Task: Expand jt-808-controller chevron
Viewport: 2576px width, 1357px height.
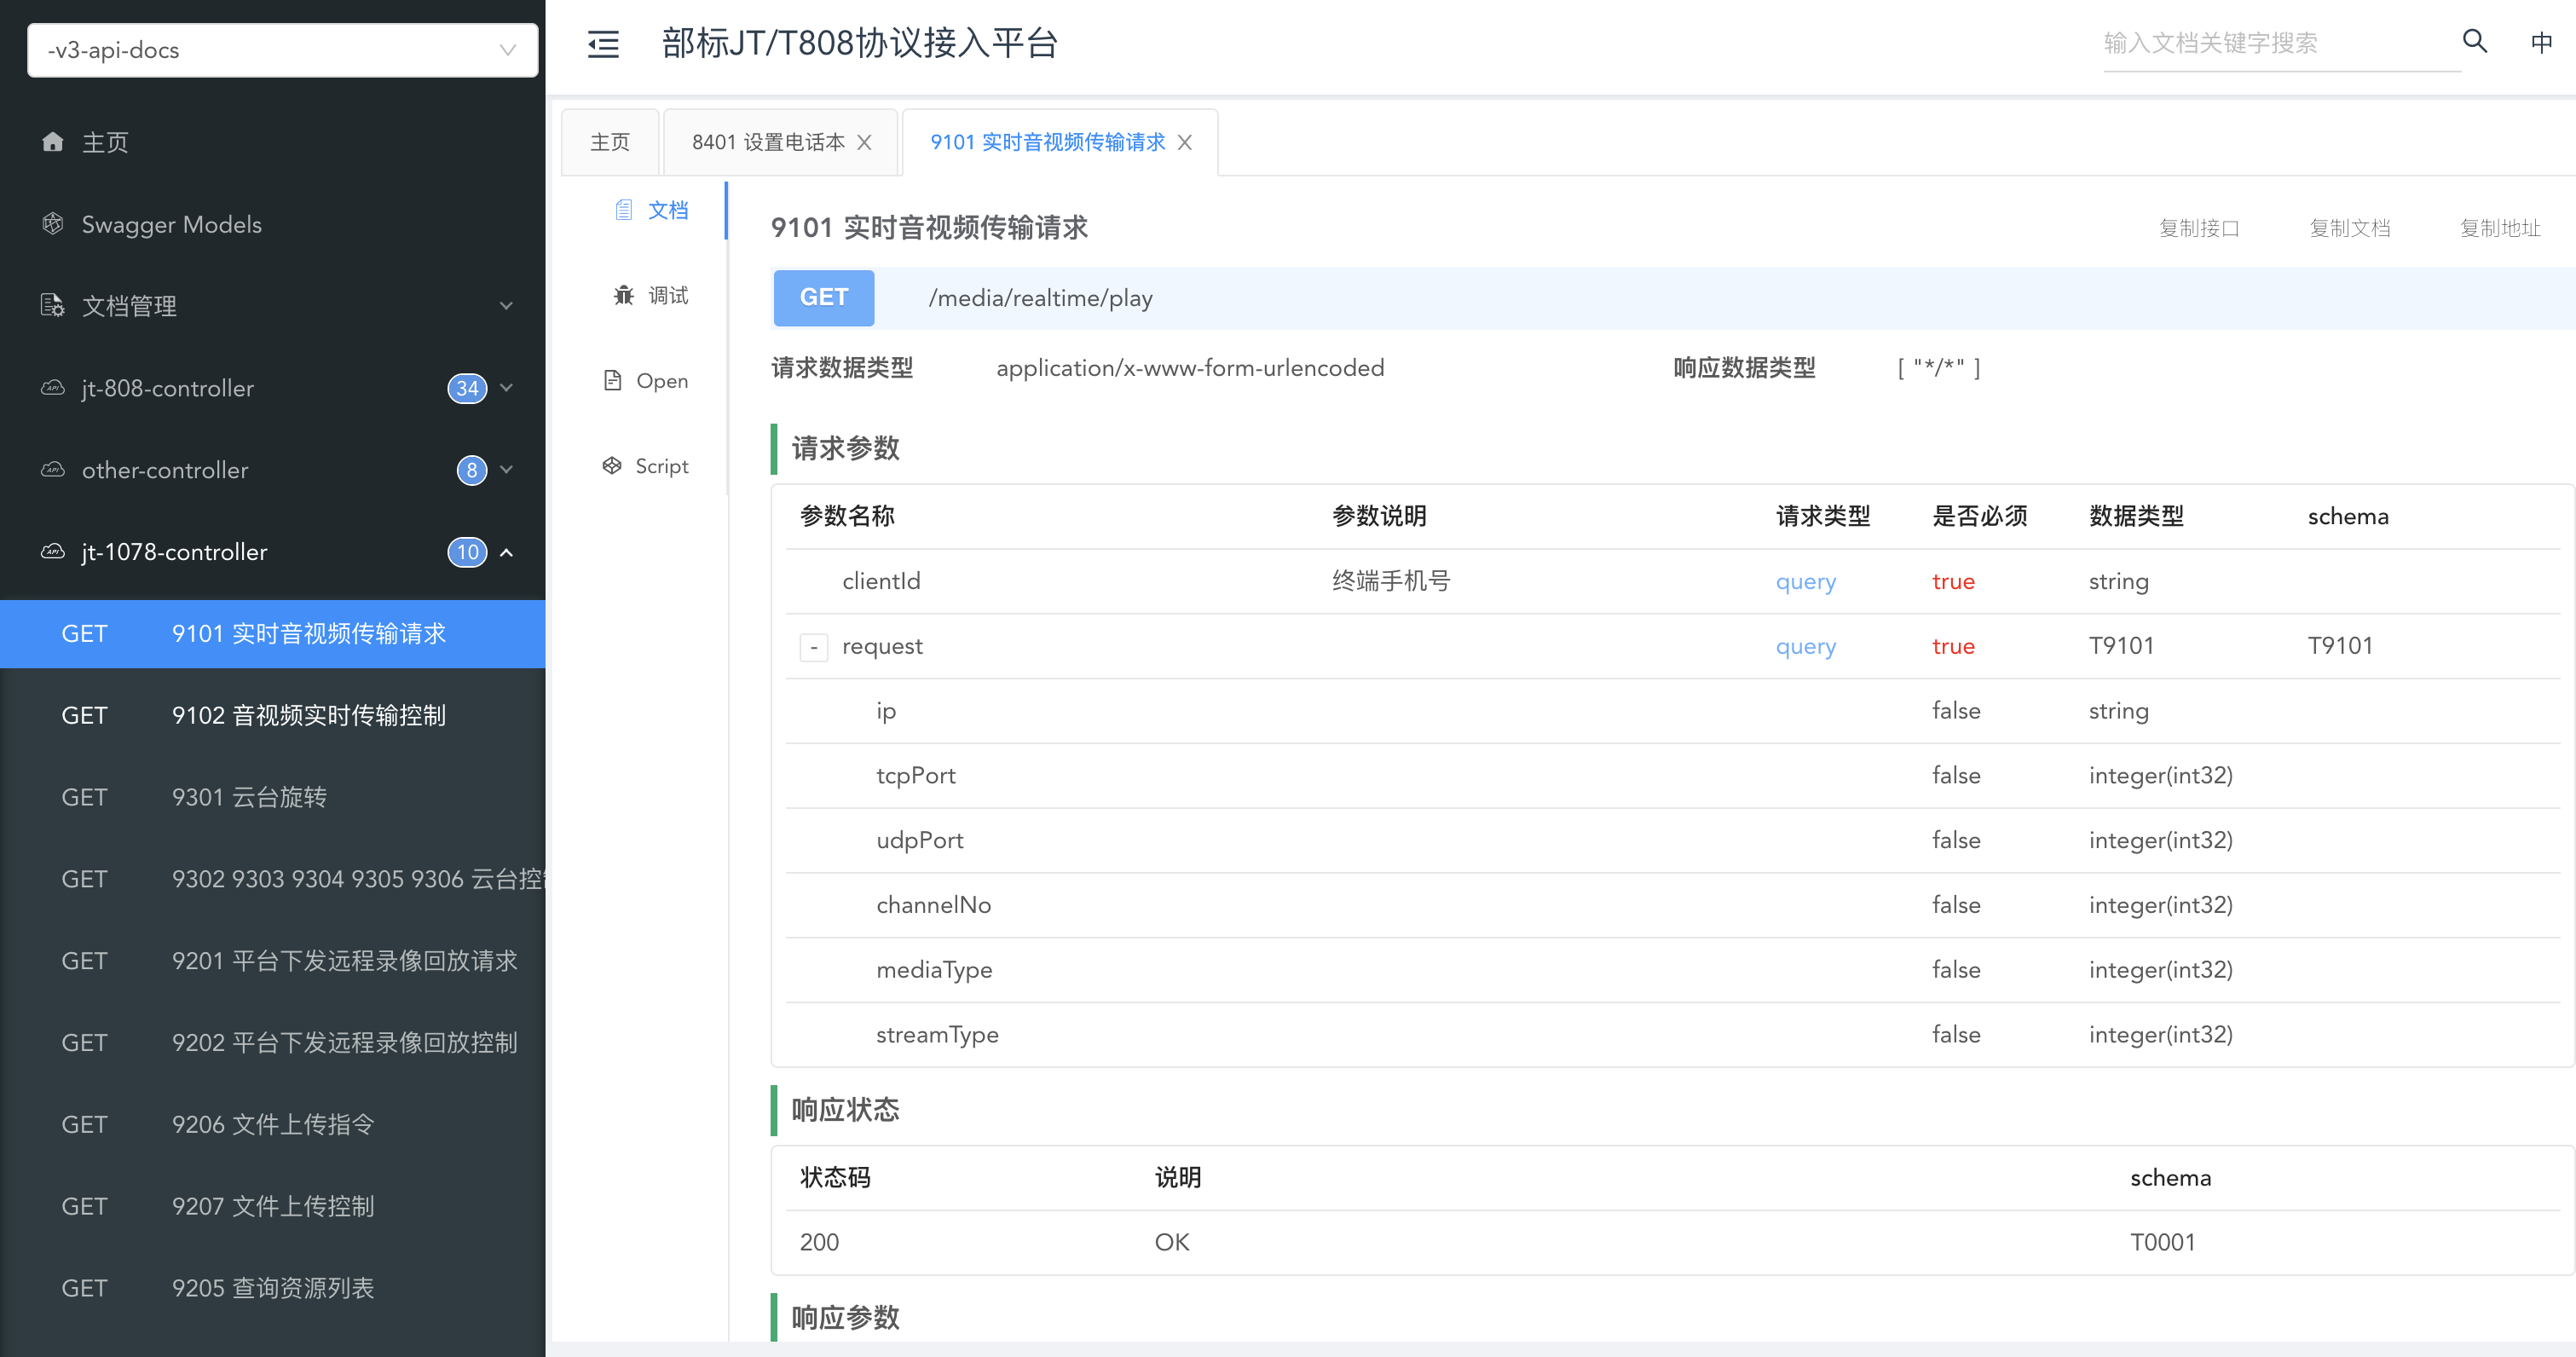Action: (x=506, y=388)
